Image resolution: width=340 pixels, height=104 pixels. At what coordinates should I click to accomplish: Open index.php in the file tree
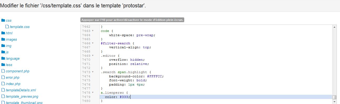pos(13,84)
